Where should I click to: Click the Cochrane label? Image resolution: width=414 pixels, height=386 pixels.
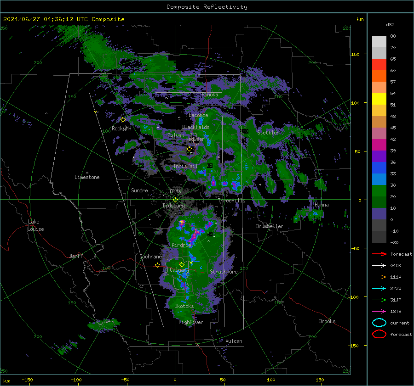150,257
